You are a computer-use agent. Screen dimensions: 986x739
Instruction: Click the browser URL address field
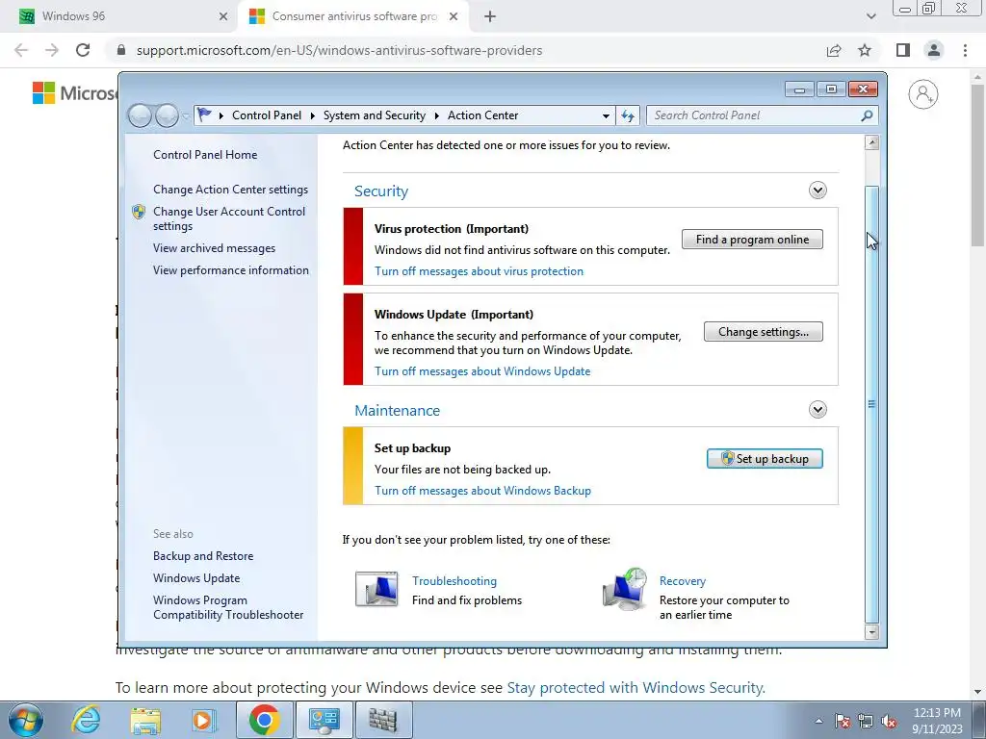tap(340, 50)
